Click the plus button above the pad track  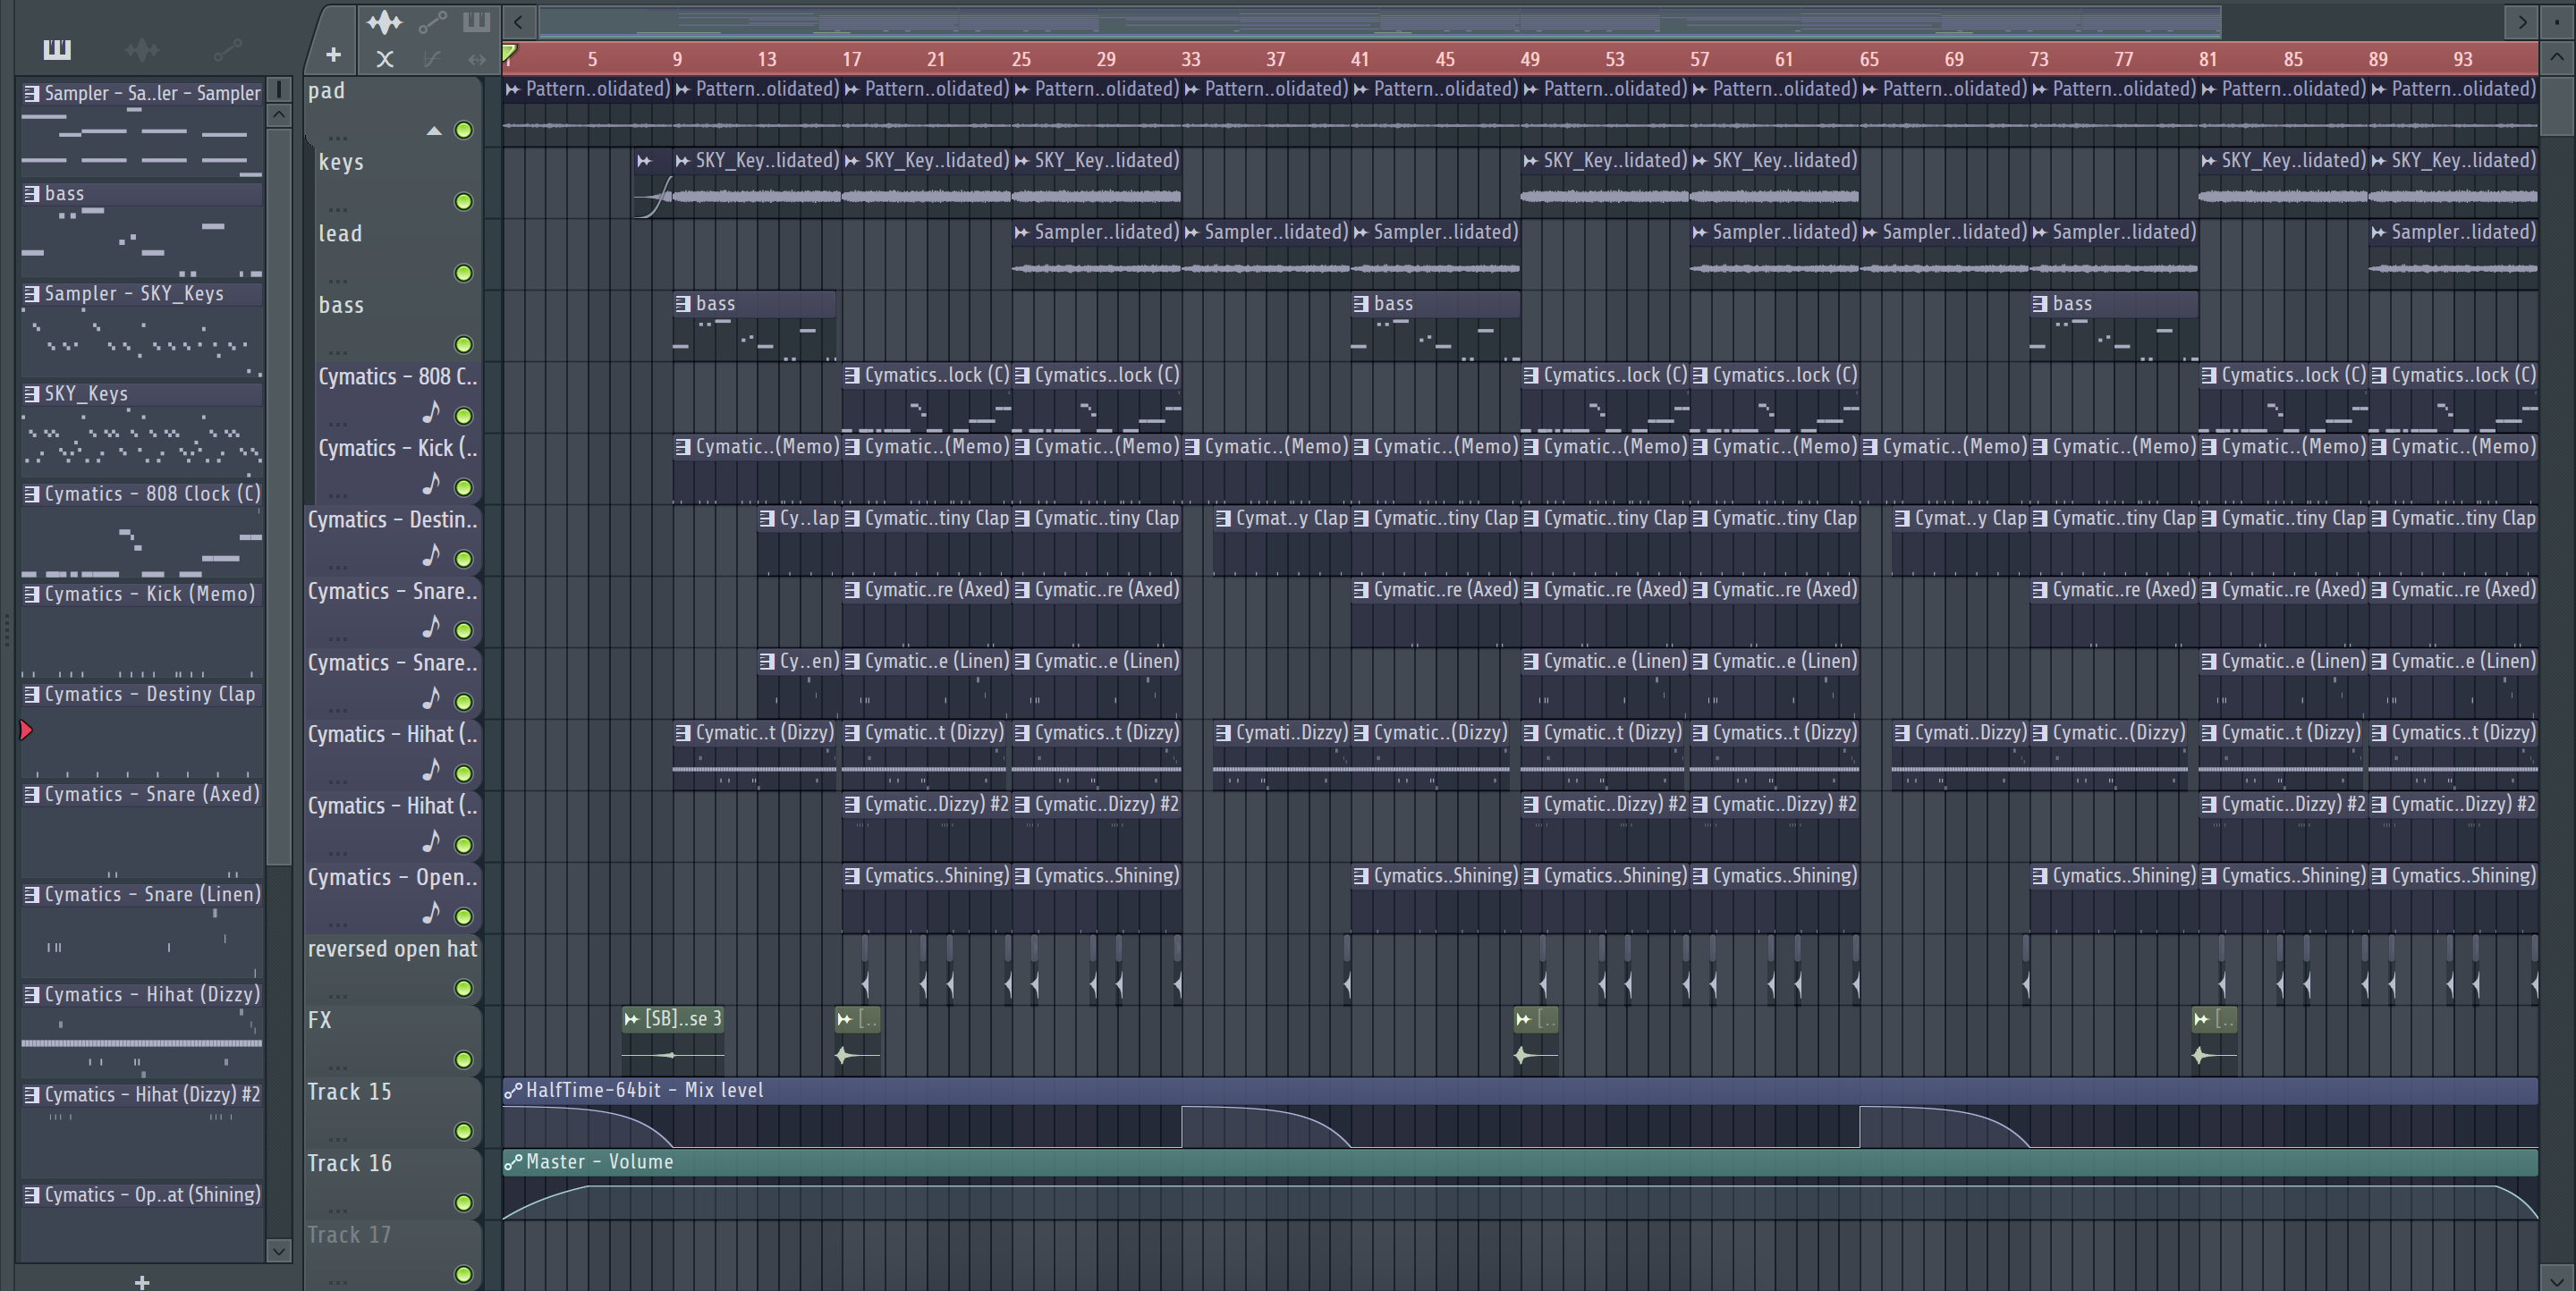(333, 55)
